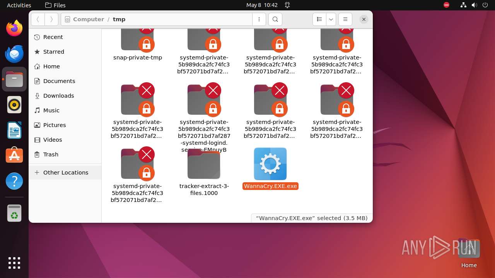Click the snap-private-tmp name label
Image resolution: width=495 pixels, height=278 pixels.
(x=138, y=58)
